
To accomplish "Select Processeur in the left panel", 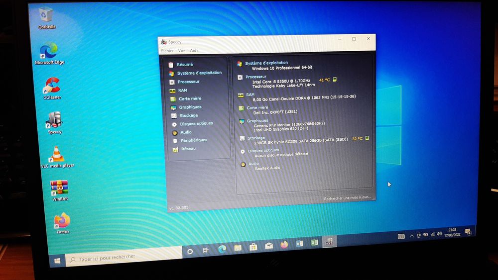I will pos(188,82).
